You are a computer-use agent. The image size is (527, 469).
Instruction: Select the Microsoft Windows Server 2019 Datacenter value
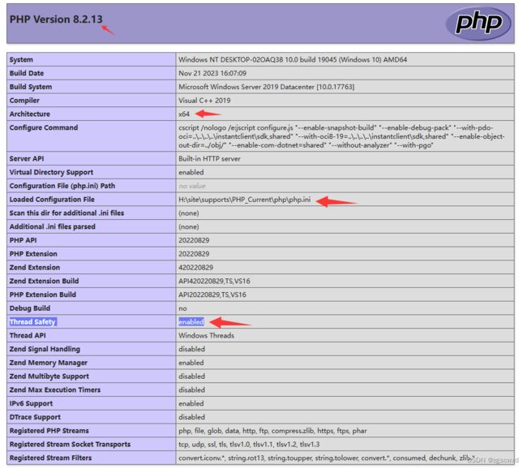click(x=266, y=87)
